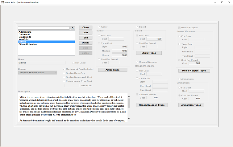233x147 pixels.
Task: Click the Master Assist app icon in title bar
Action: point(2,2)
